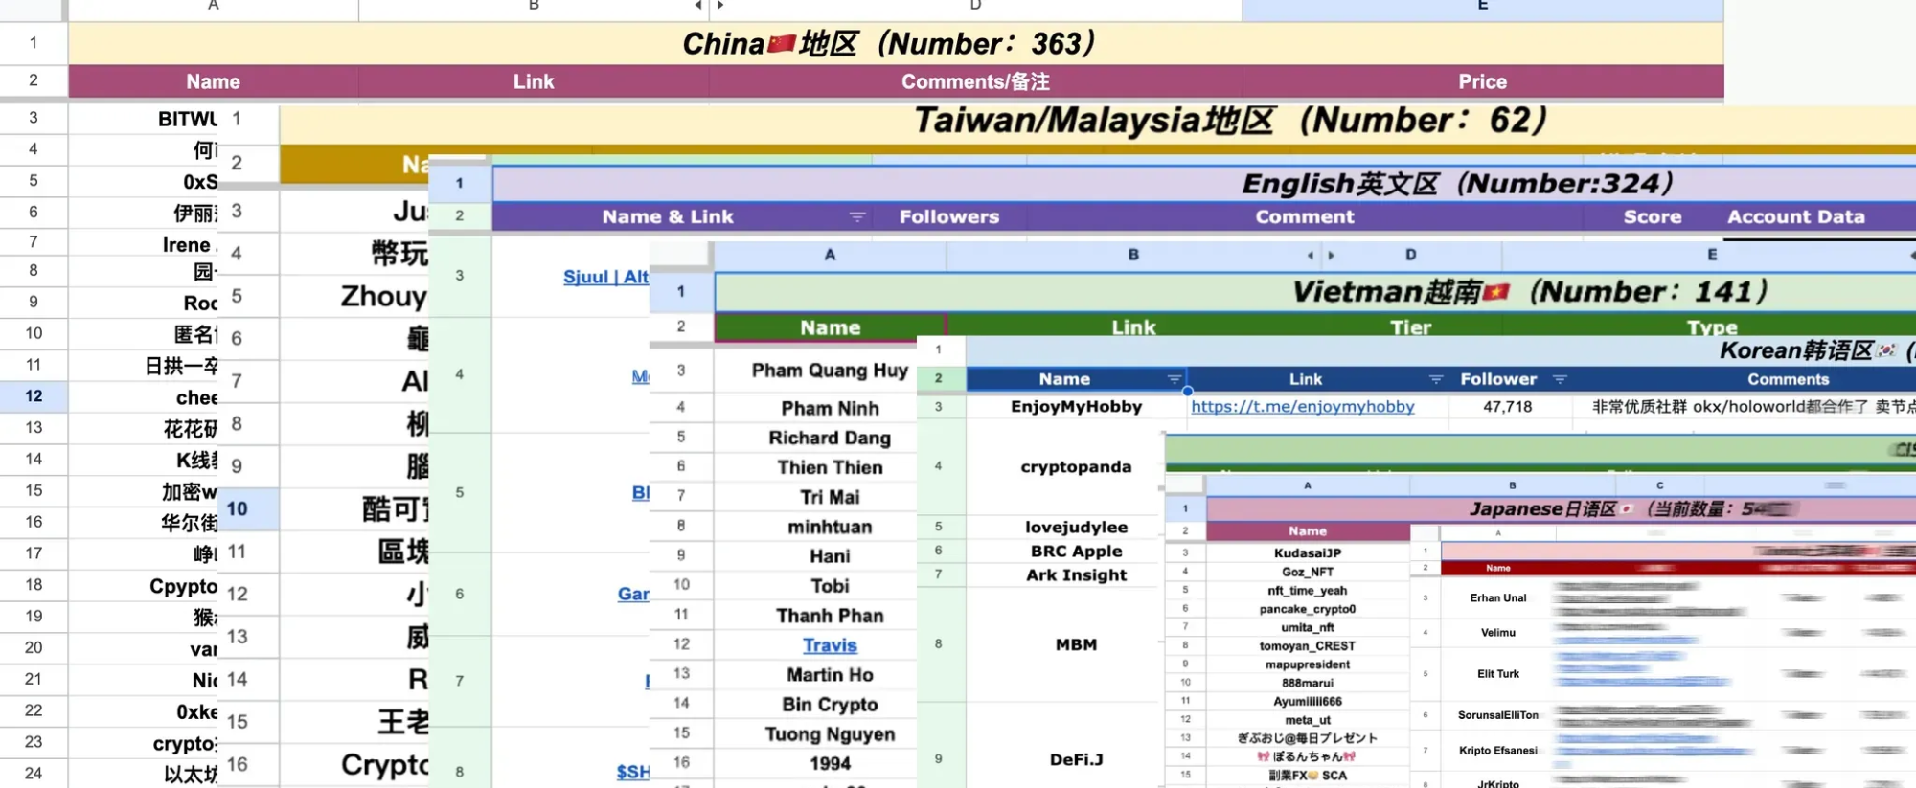The width and height of the screenshot is (1916, 788).
Task: Click right hidden-column arrow beside column D, Vietnam sheet
Action: point(1331,256)
